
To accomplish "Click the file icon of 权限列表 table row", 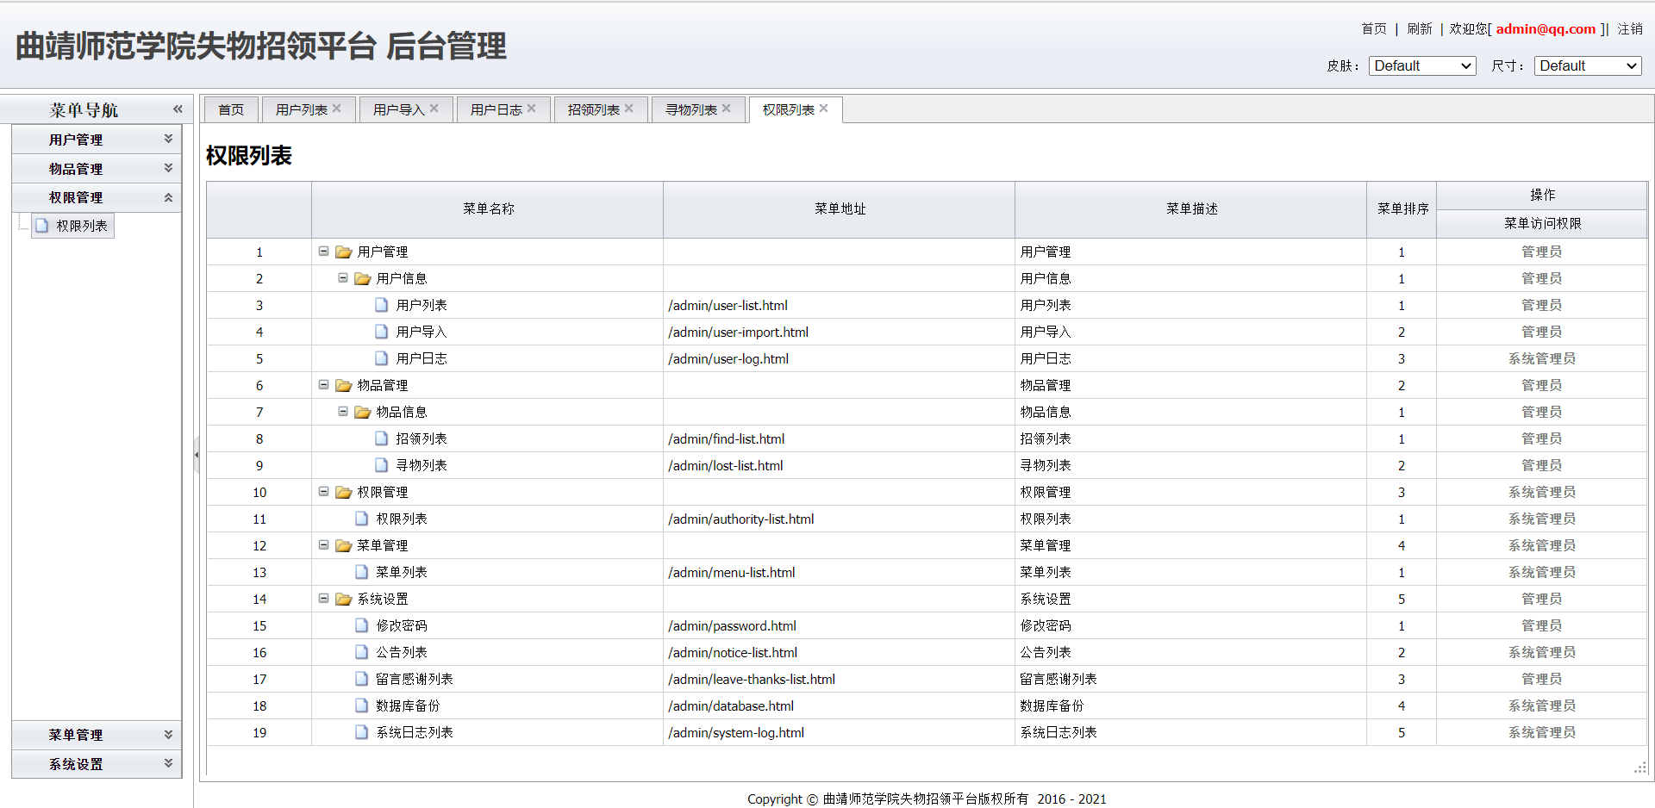I will (362, 519).
